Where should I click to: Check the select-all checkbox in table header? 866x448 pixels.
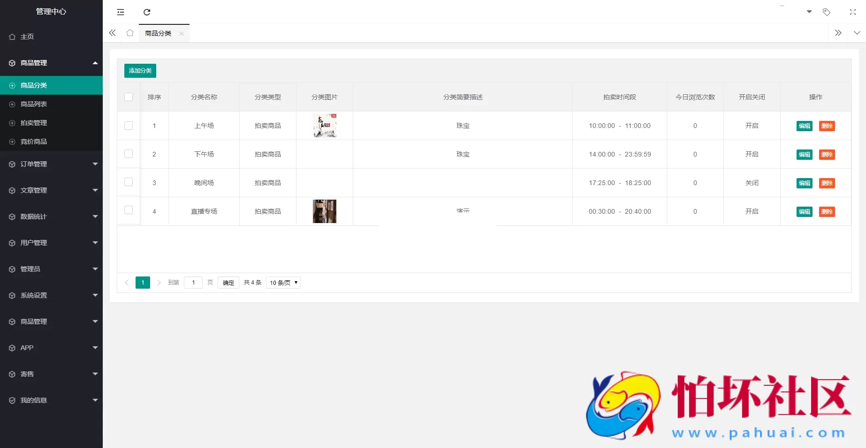[128, 97]
